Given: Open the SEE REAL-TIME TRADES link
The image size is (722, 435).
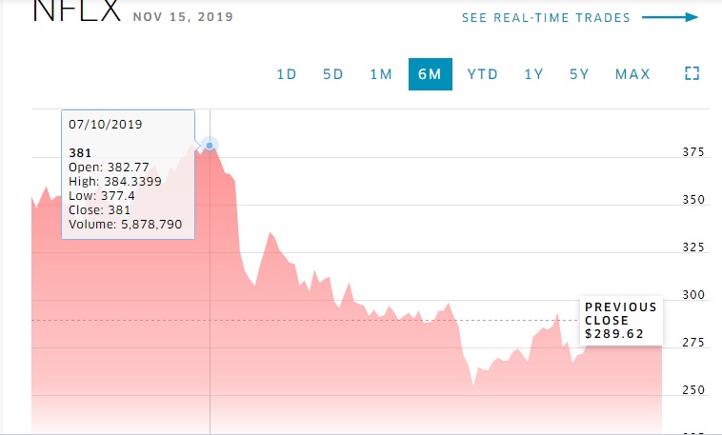Looking at the screenshot, I should coord(546,18).
